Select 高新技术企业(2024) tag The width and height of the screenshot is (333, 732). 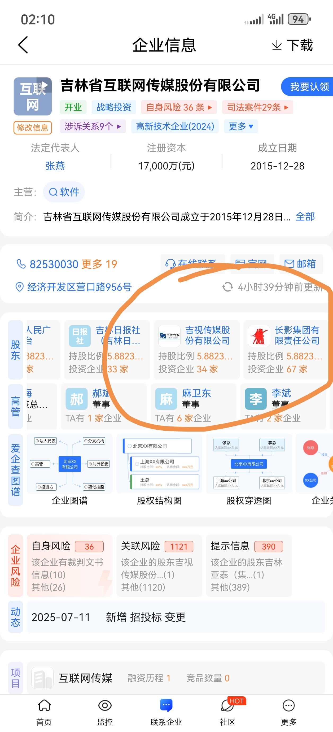(x=175, y=127)
